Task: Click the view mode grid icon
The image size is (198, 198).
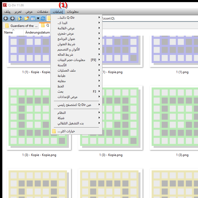Action: 33,18
